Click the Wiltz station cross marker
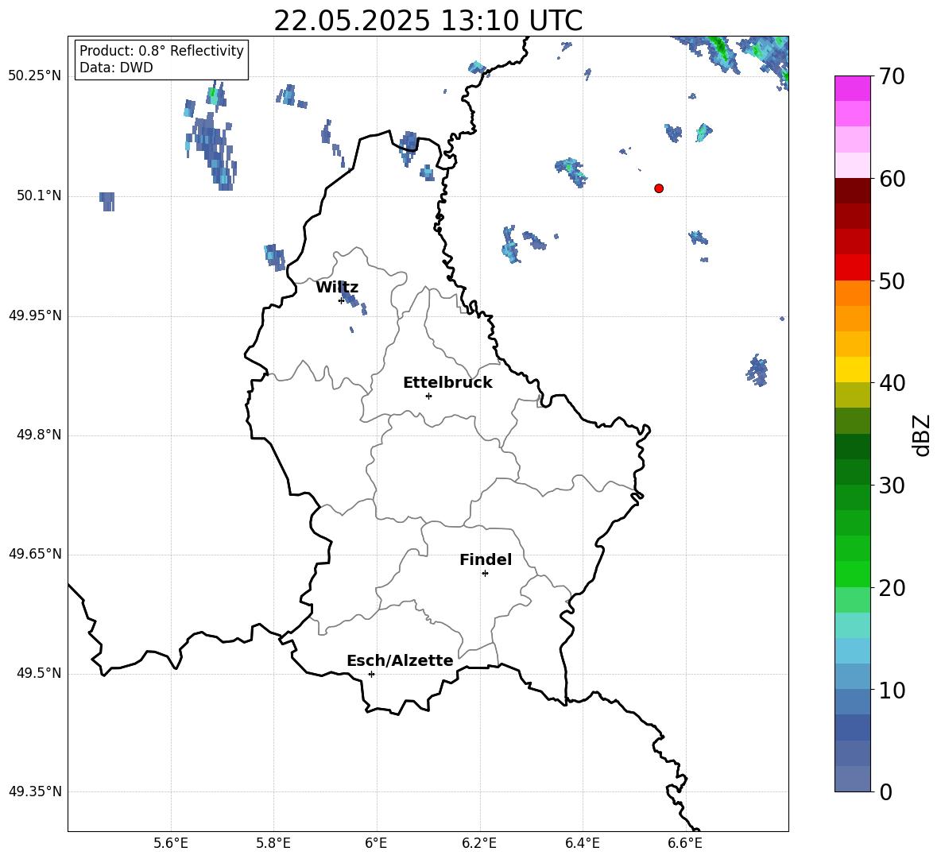This screenshot has height=859, width=941. pyautogui.click(x=341, y=300)
